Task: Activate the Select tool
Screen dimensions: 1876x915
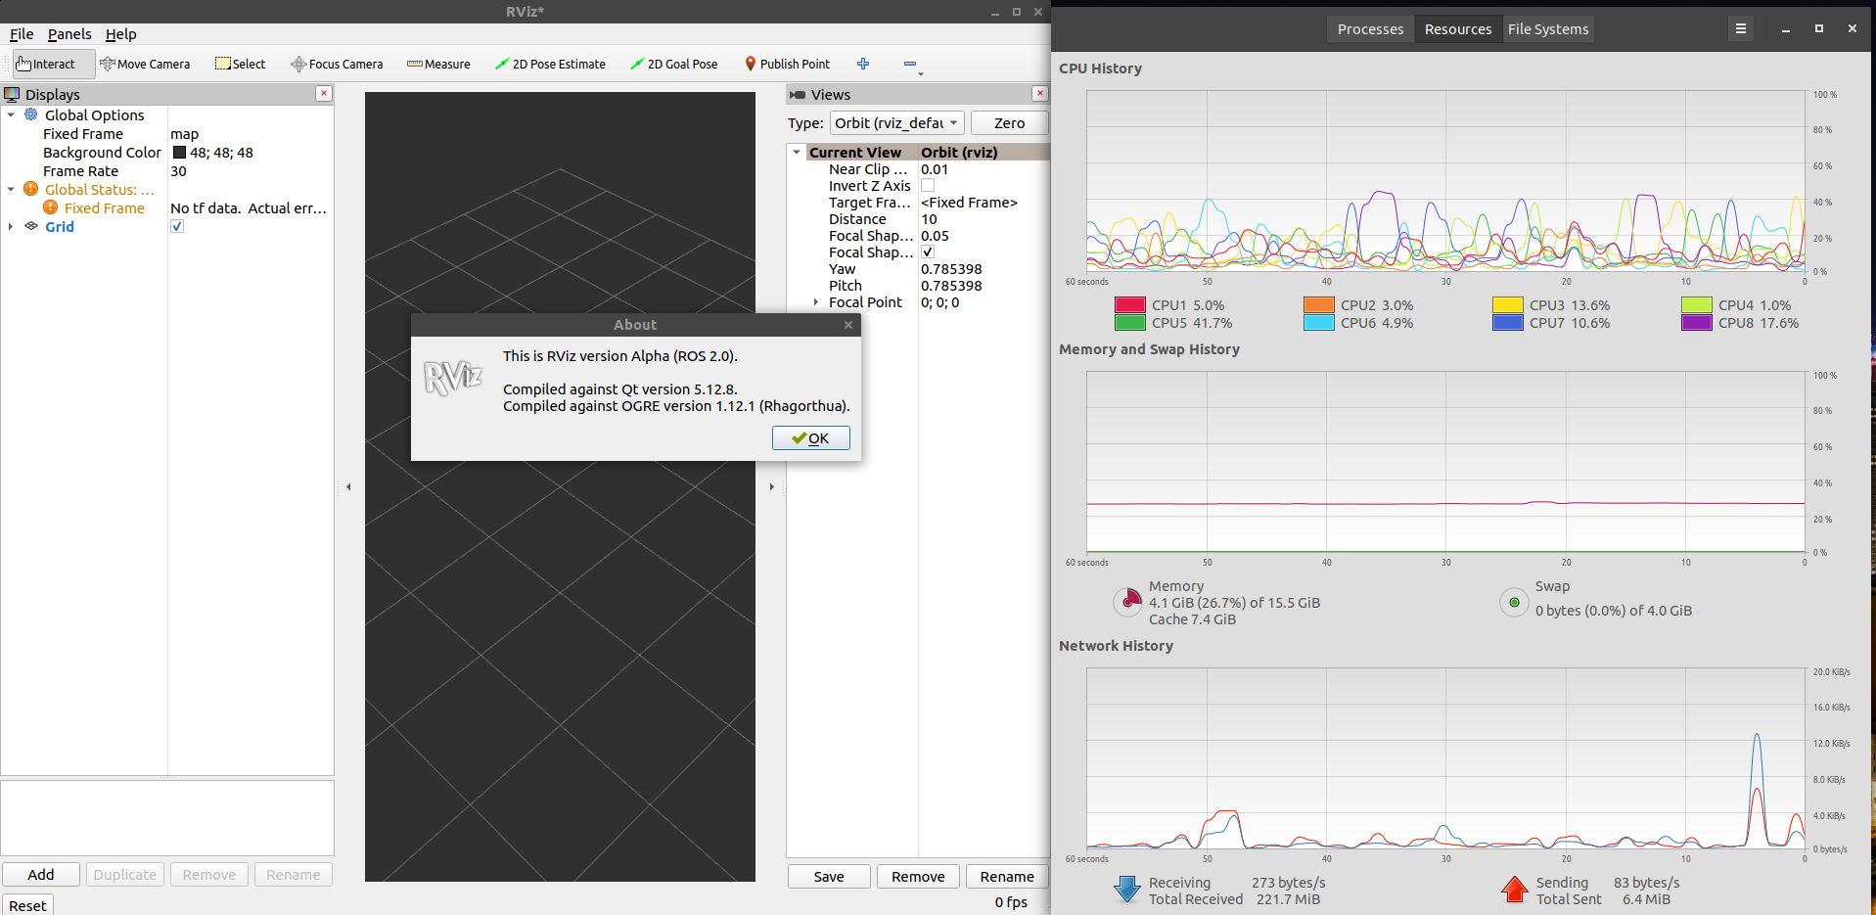Action: pyautogui.click(x=241, y=64)
